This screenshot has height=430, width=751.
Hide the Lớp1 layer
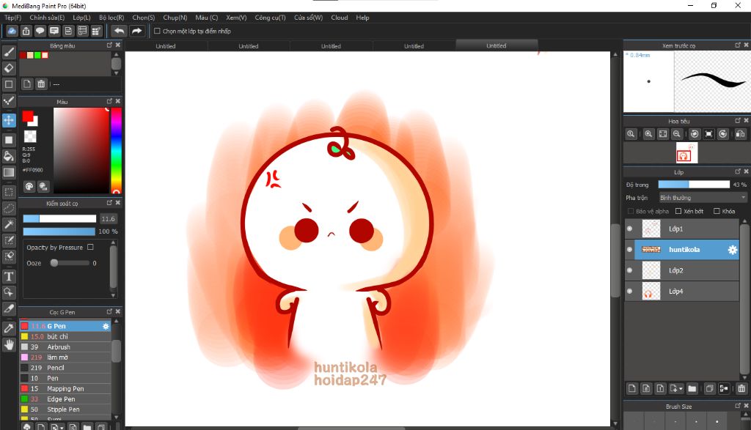click(x=630, y=229)
